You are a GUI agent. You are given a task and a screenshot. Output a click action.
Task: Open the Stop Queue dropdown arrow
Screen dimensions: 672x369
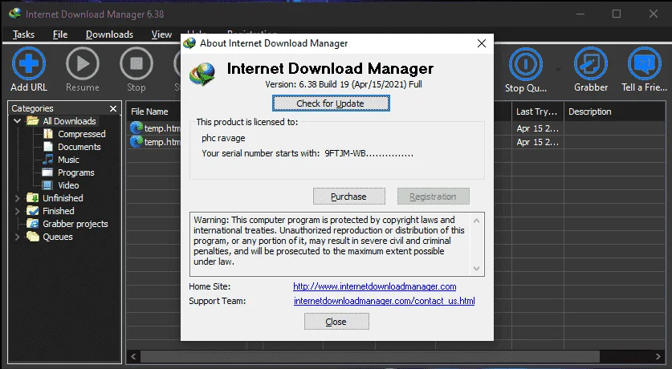coord(558,69)
